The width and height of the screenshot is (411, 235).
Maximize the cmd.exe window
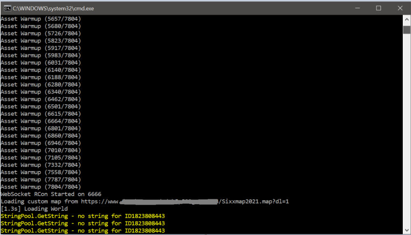(379, 8)
